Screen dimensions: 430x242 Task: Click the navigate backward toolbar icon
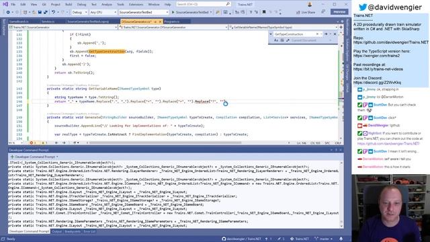[8, 12]
